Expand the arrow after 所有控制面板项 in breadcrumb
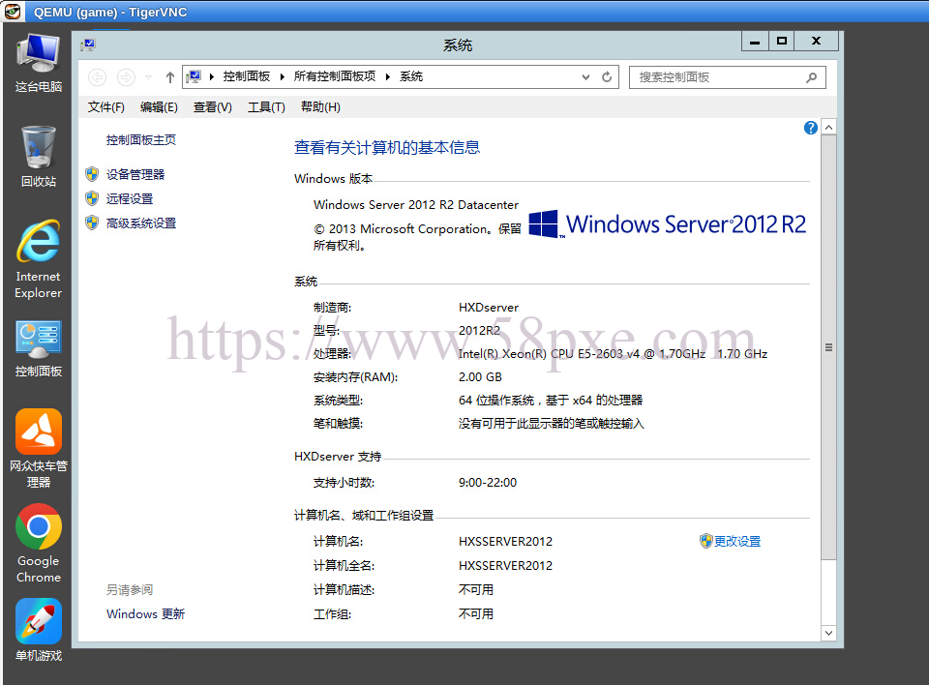 (387, 76)
